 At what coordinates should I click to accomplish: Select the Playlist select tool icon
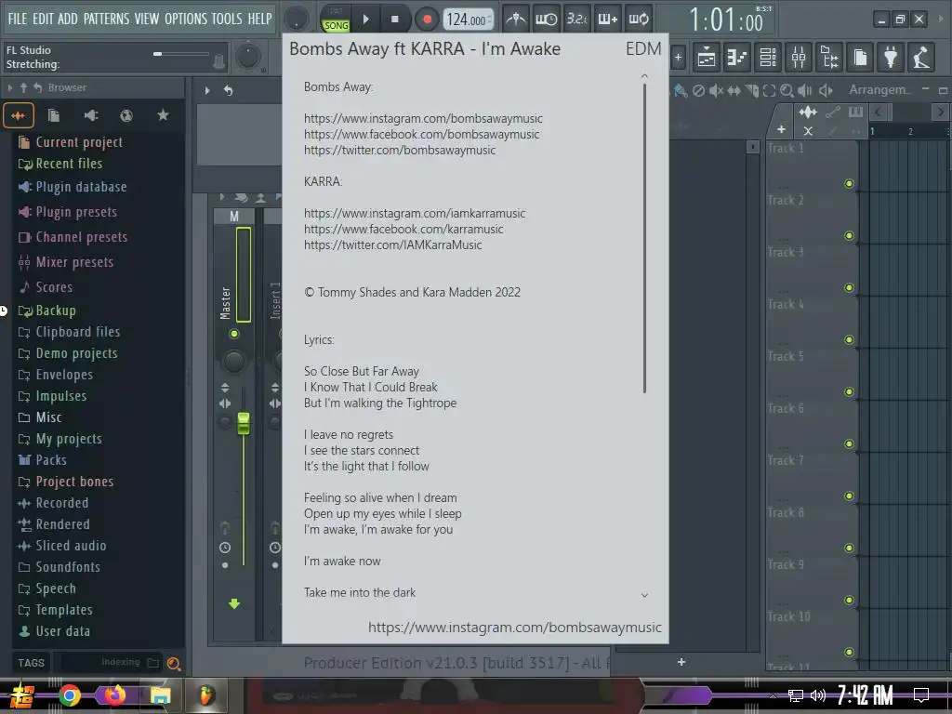point(769,90)
